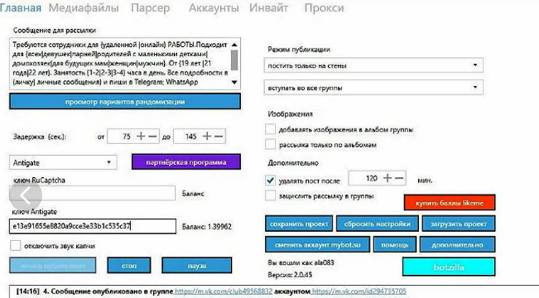The image size is (539, 298).
Task: Decrease post deletion minutes with minus
Action: 399,178
